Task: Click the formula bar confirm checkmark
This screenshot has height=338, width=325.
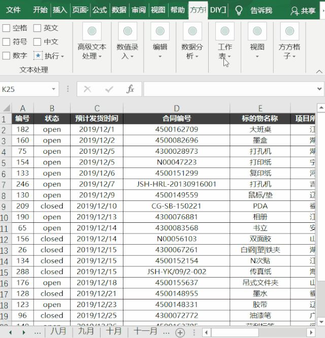Action: (x=109, y=89)
